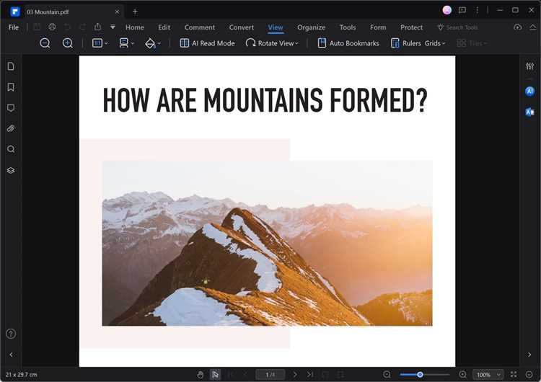541x382 pixels.
Task: Open the bookmarks sidebar panel
Action: pyautogui.click(x=11, y=87)
